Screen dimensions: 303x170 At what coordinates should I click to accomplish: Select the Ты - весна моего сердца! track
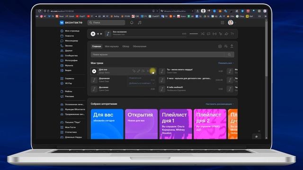click(191, 71)
